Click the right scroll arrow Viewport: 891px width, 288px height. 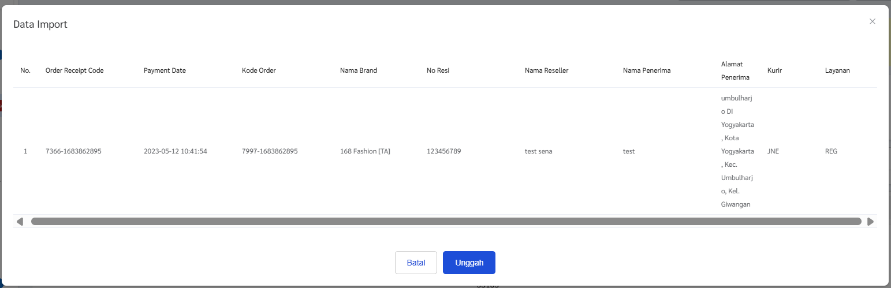(x=870, y=222)
